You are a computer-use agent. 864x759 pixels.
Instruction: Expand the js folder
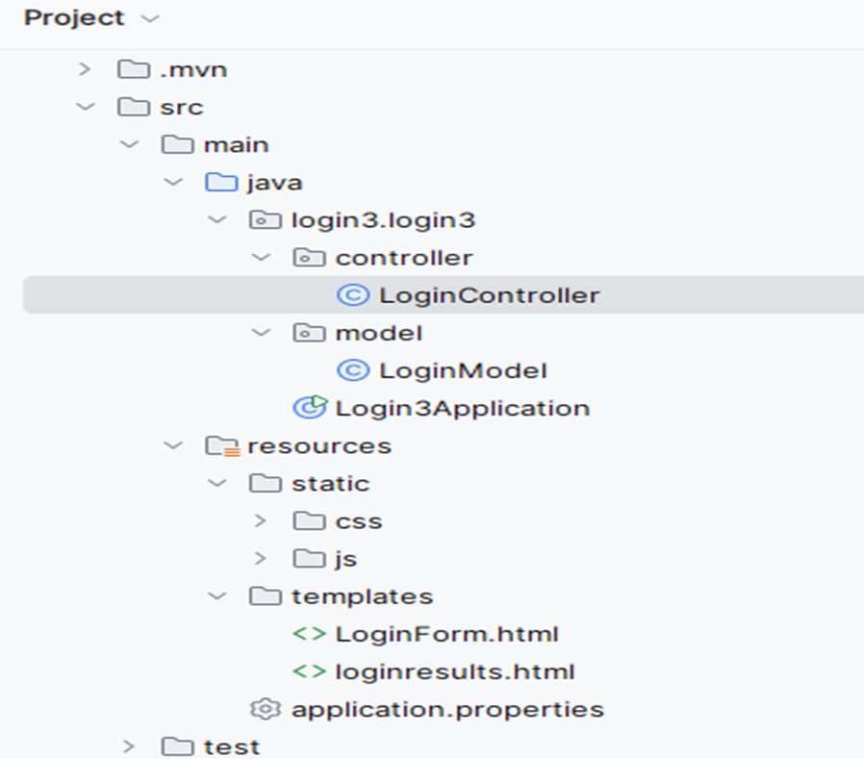260,559
